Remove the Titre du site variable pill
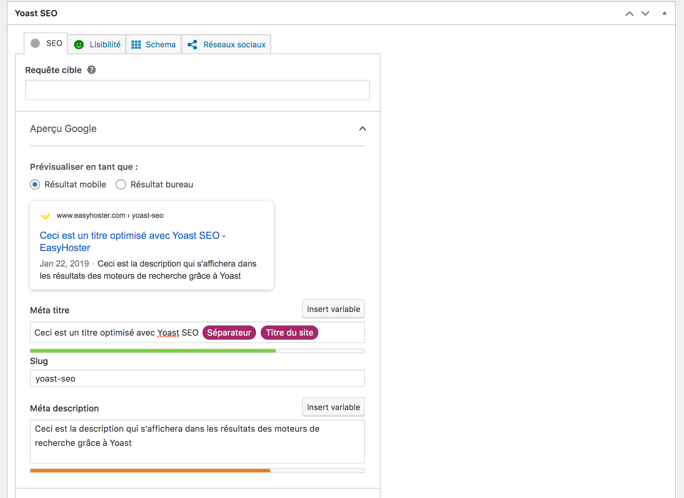684x498 pixels. click(x=289, y=333)
